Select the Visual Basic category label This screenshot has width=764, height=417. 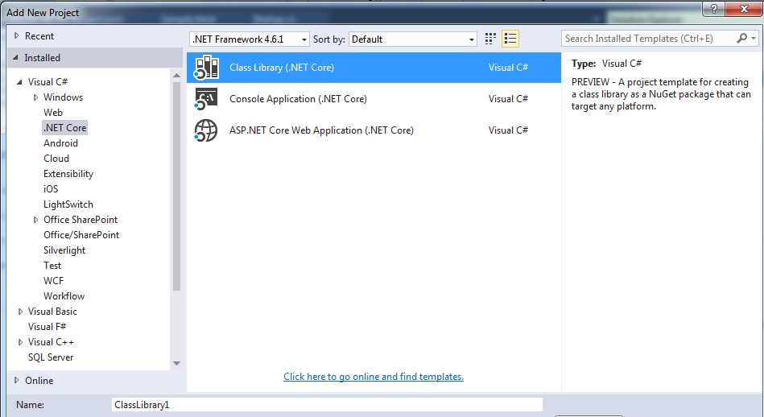[52, 312]
